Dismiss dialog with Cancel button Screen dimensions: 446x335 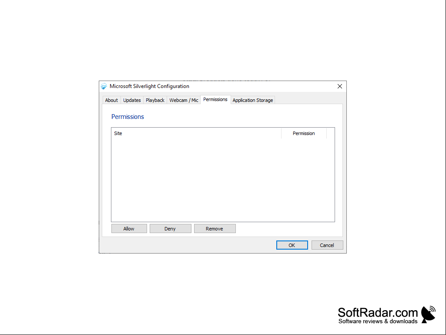point(327,245)
